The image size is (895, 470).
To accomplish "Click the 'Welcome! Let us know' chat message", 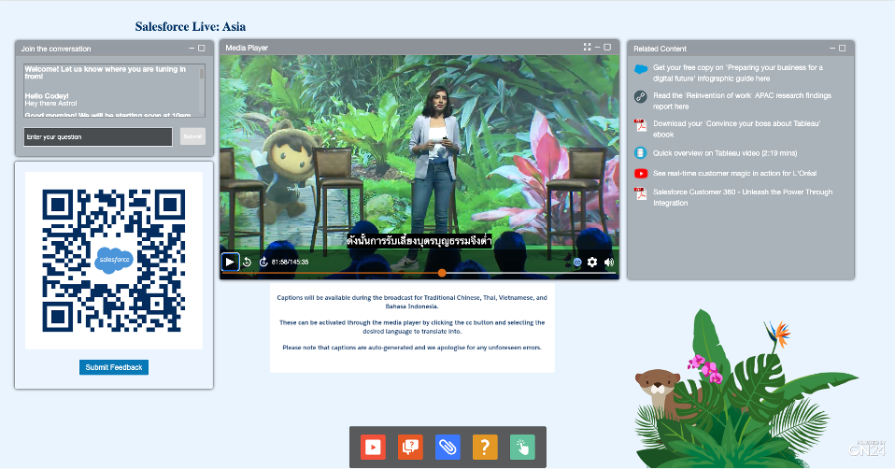I will [105, 73].
